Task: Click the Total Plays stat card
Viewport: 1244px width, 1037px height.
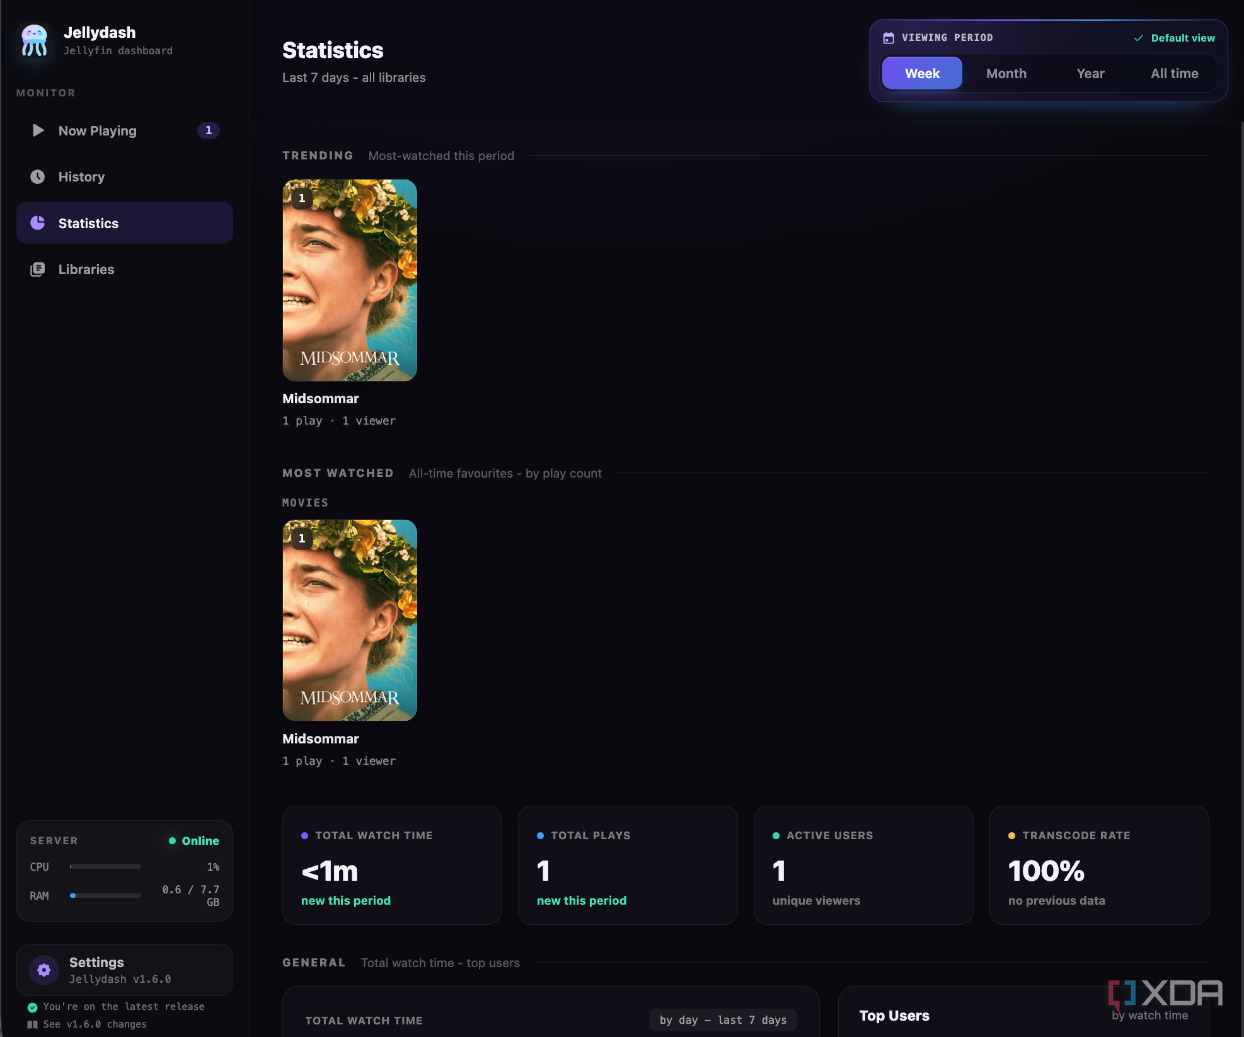Action: [628, 866]
